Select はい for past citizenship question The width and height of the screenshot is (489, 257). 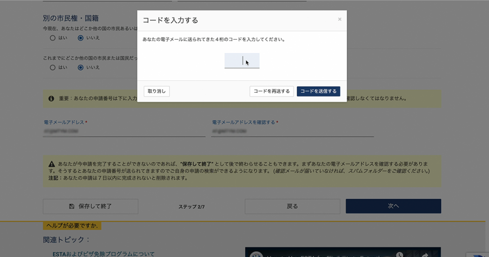[53, 67]
